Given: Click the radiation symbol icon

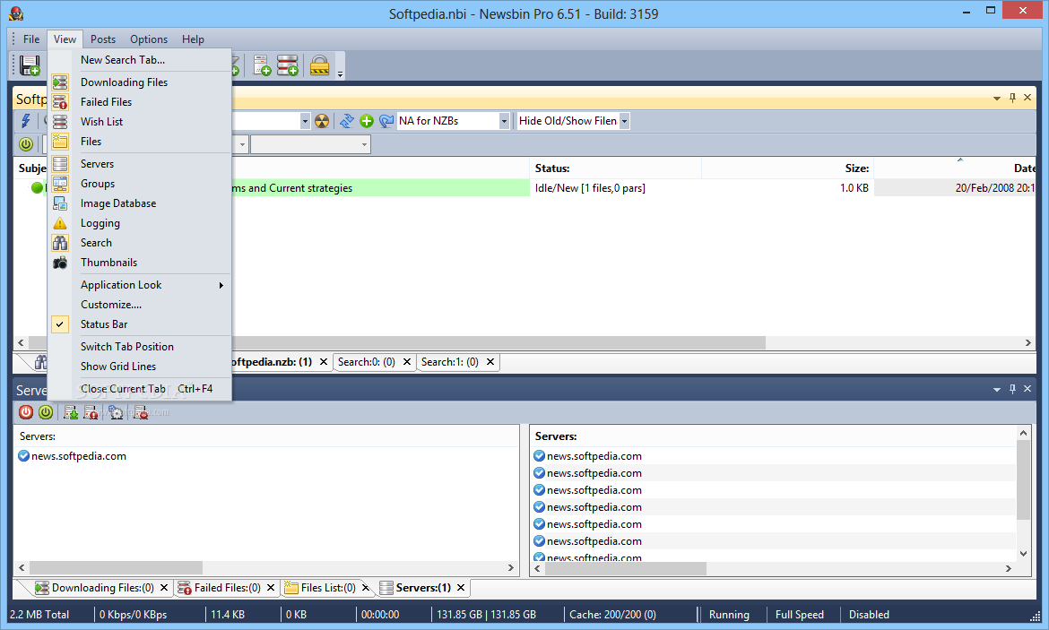Looking at the screenshot, I should coord(322,121).
